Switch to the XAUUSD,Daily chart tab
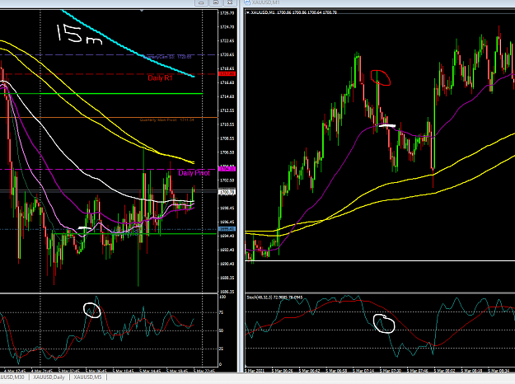 (49, 377)
